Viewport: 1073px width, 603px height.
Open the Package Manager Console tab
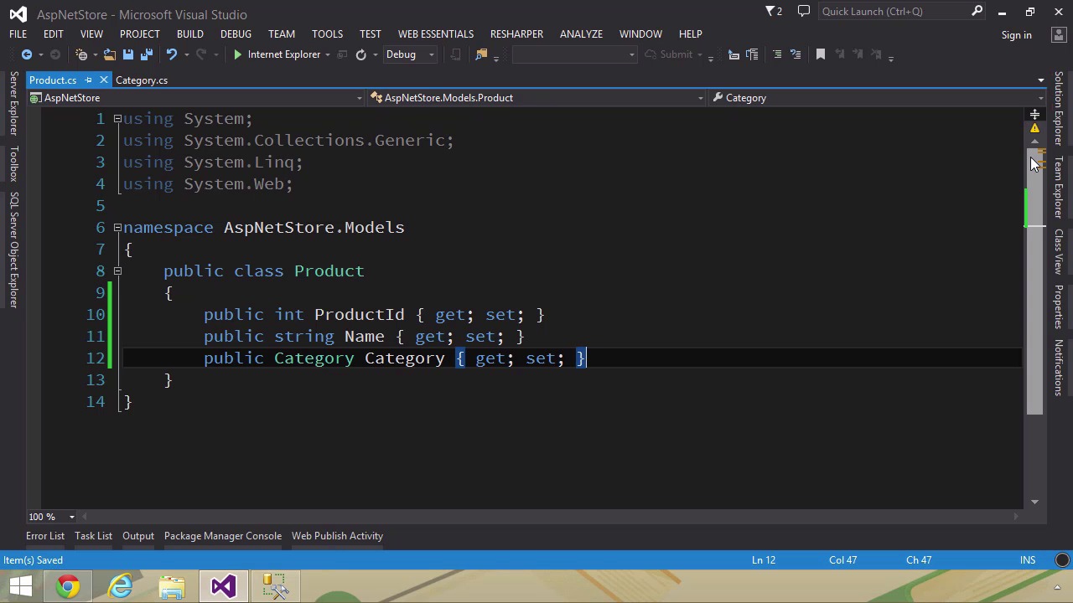pyautogui.click(x=223, y=536)
